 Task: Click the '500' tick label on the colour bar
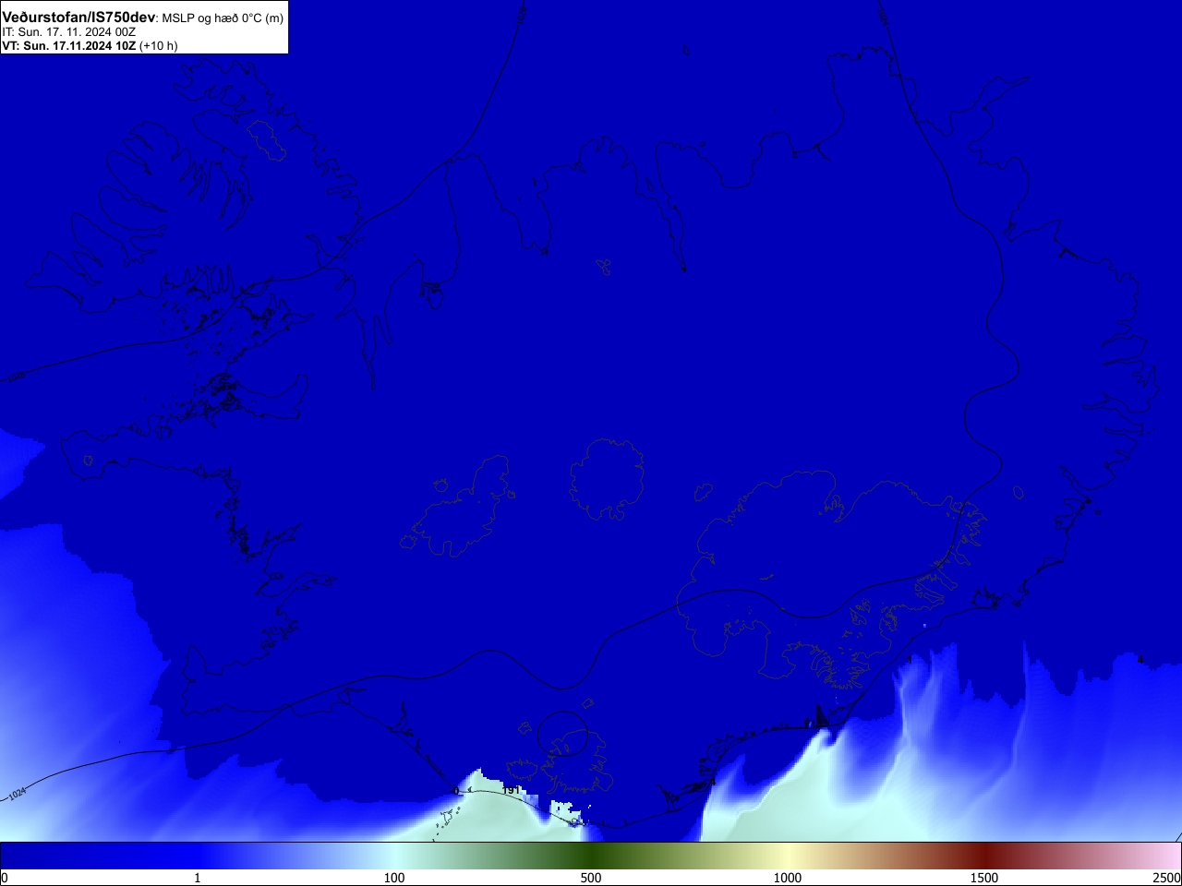[591, 878]
